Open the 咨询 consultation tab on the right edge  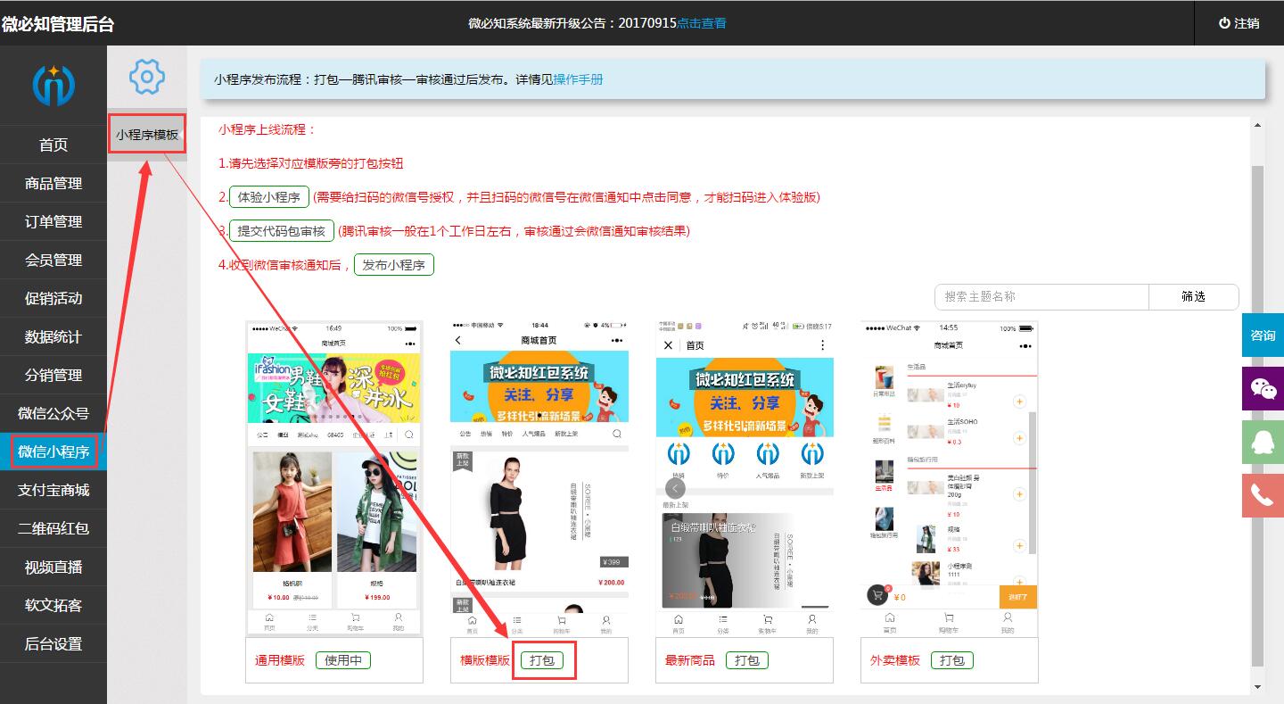click(x=1262, y=335)
